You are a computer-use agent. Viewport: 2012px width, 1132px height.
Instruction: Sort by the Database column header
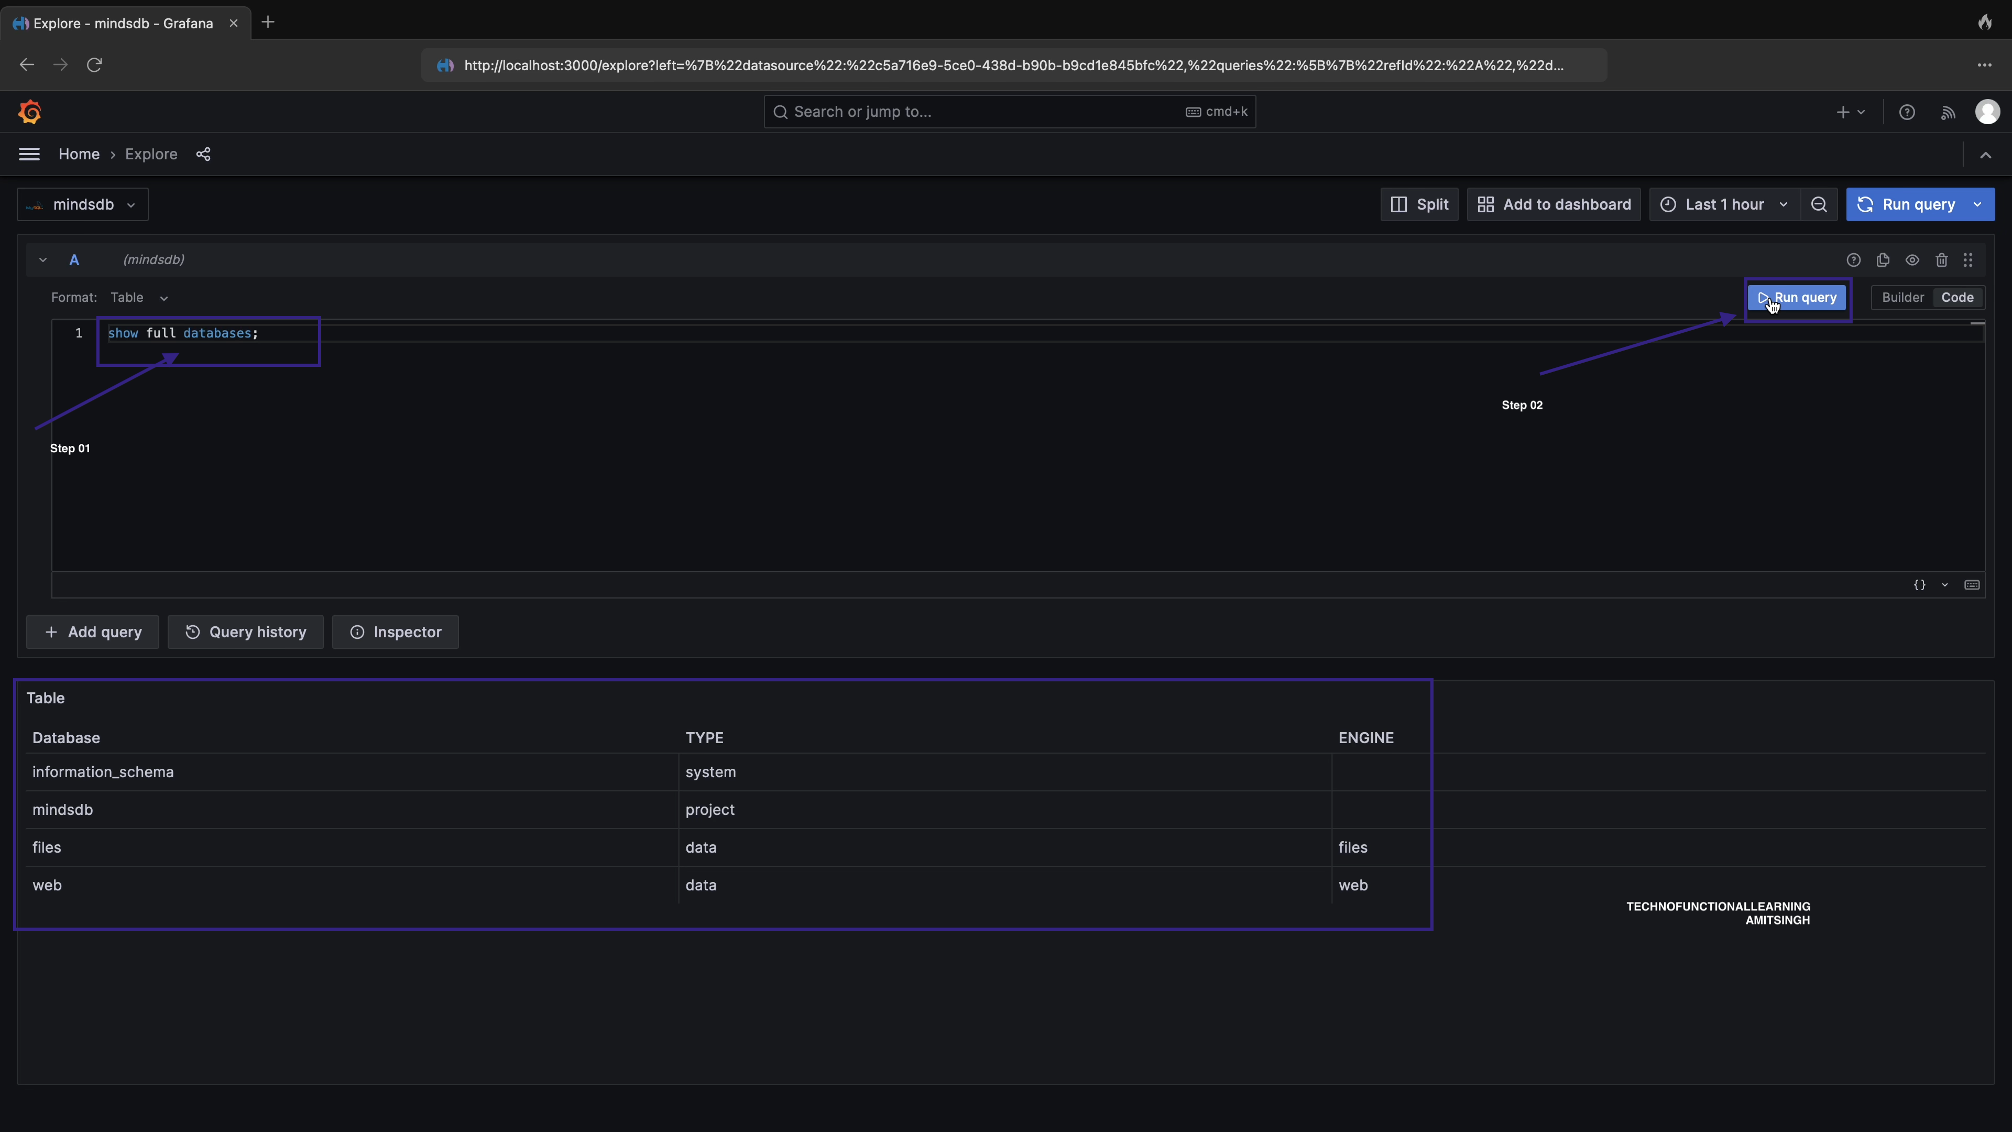point(67,738)
